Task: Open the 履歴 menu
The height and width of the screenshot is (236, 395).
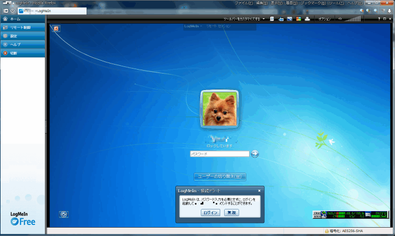Action: 291,3
